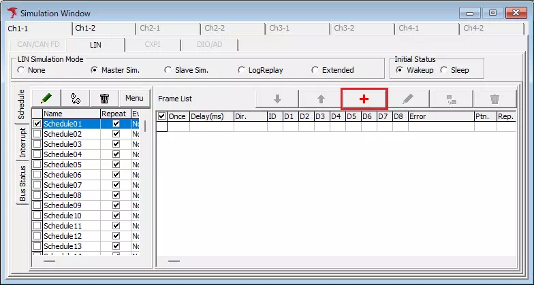Select the LogReplay simulation mode
Image resolution: width=534 pixels, height=285 pixels.
coord(242,70)
